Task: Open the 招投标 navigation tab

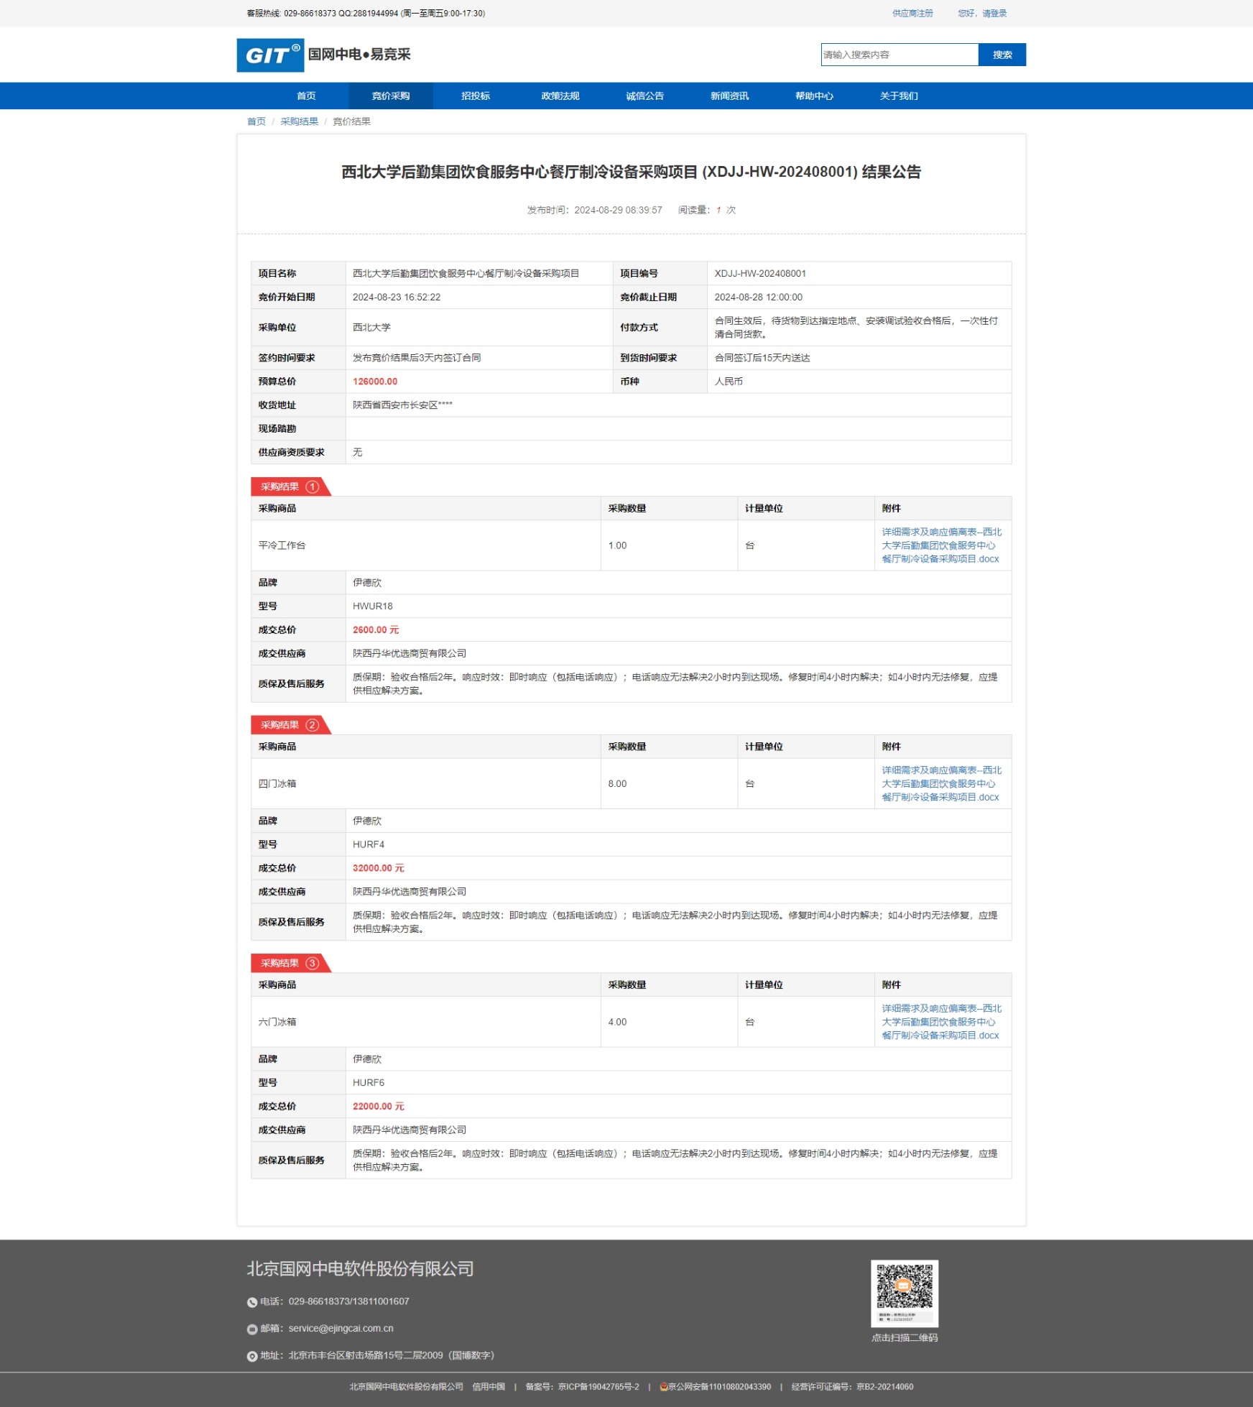Action: click(476, 96)
